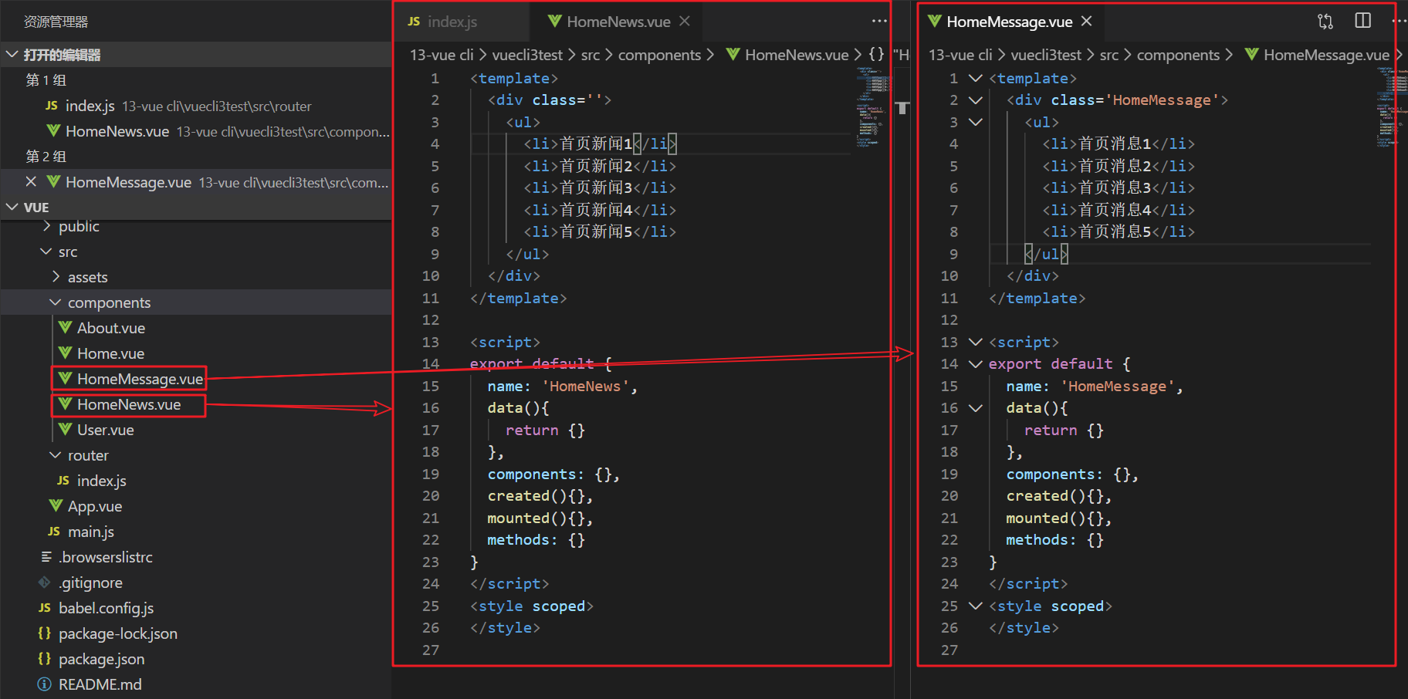
Task: Click the JS icon beside main.js
Action: click(x=54, y=532)
